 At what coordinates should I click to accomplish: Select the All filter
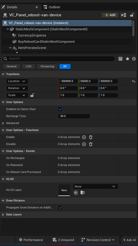[65, 66]
